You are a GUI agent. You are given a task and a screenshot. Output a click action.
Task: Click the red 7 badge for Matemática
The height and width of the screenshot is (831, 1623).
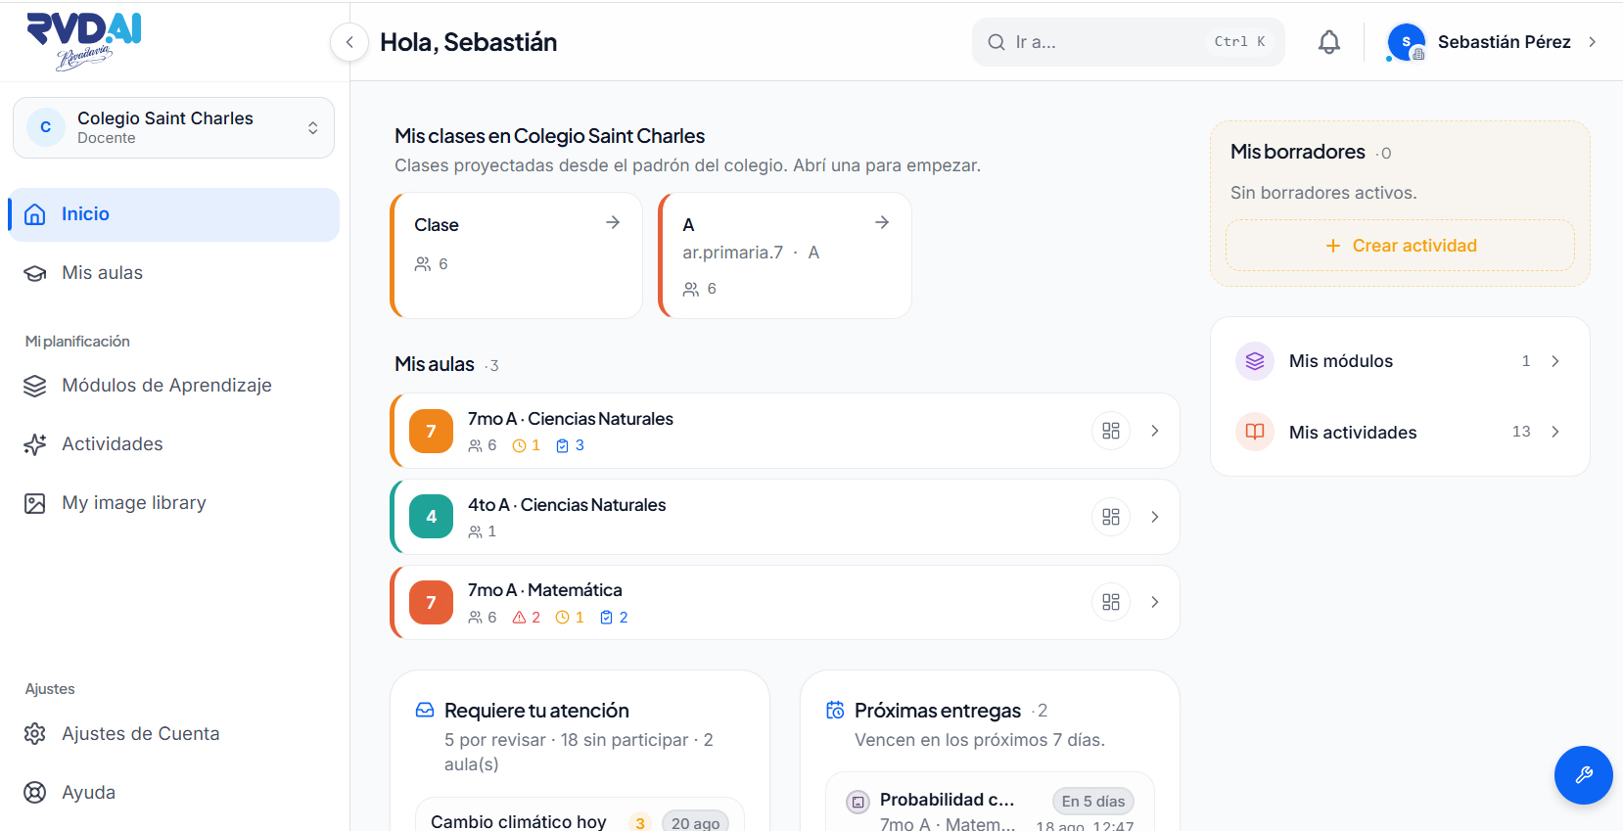431,602
